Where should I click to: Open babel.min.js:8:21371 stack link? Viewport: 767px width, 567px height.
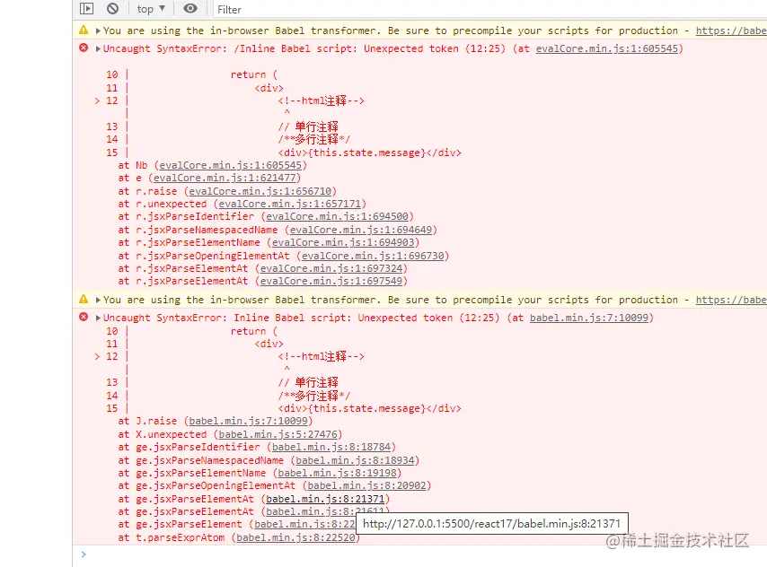(x=325, y=499)
